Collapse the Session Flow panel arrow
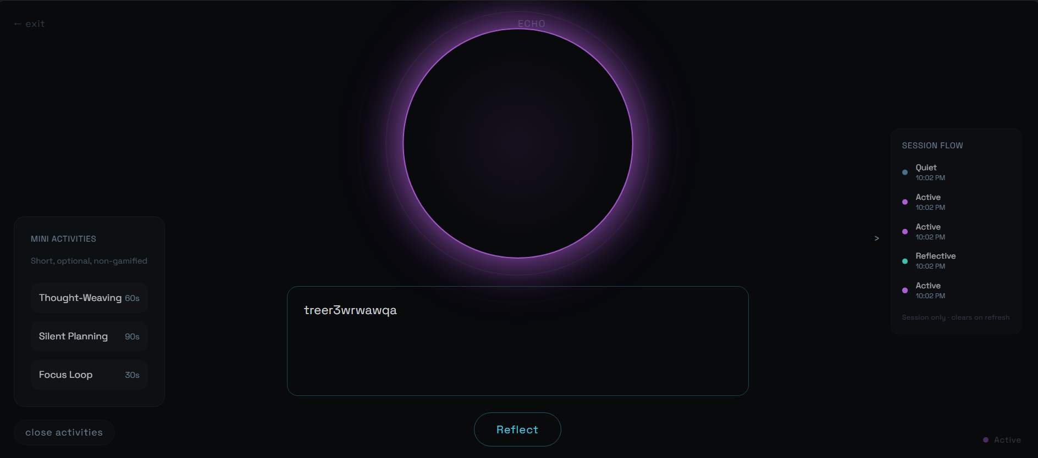The width and height of the screenshot is (1038, 458). point(876,238)
